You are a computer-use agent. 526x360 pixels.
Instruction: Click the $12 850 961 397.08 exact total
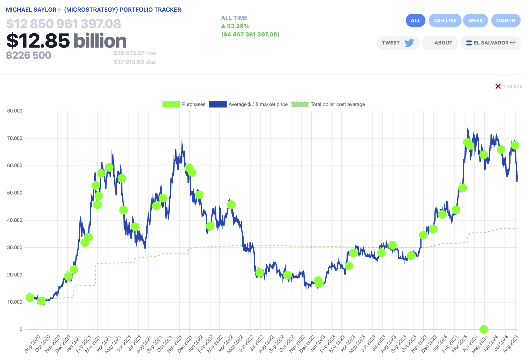click(x=64, y=24)
